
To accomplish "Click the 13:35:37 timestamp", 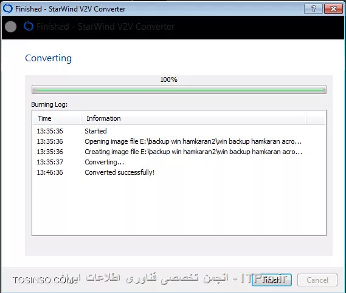I will pyautogui.click(x=50, y=162).
